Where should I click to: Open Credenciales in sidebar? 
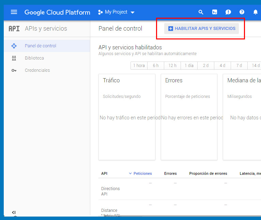point(47,70)
